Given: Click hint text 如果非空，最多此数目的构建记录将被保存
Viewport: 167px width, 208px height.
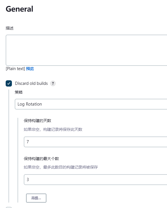Looking at the screenshot, I should coord(61,167).
